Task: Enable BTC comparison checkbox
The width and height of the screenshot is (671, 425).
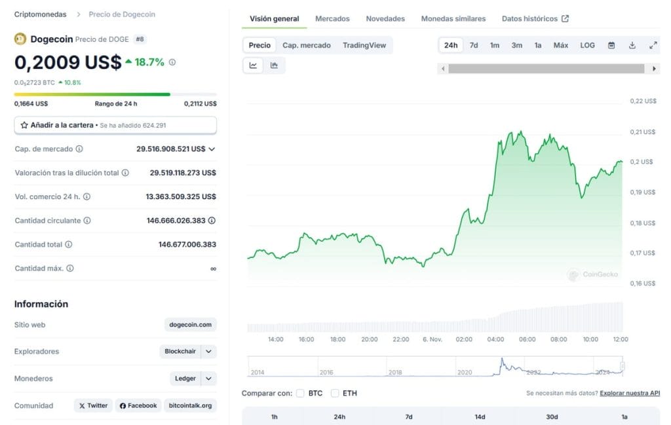Action: [300, 394]
